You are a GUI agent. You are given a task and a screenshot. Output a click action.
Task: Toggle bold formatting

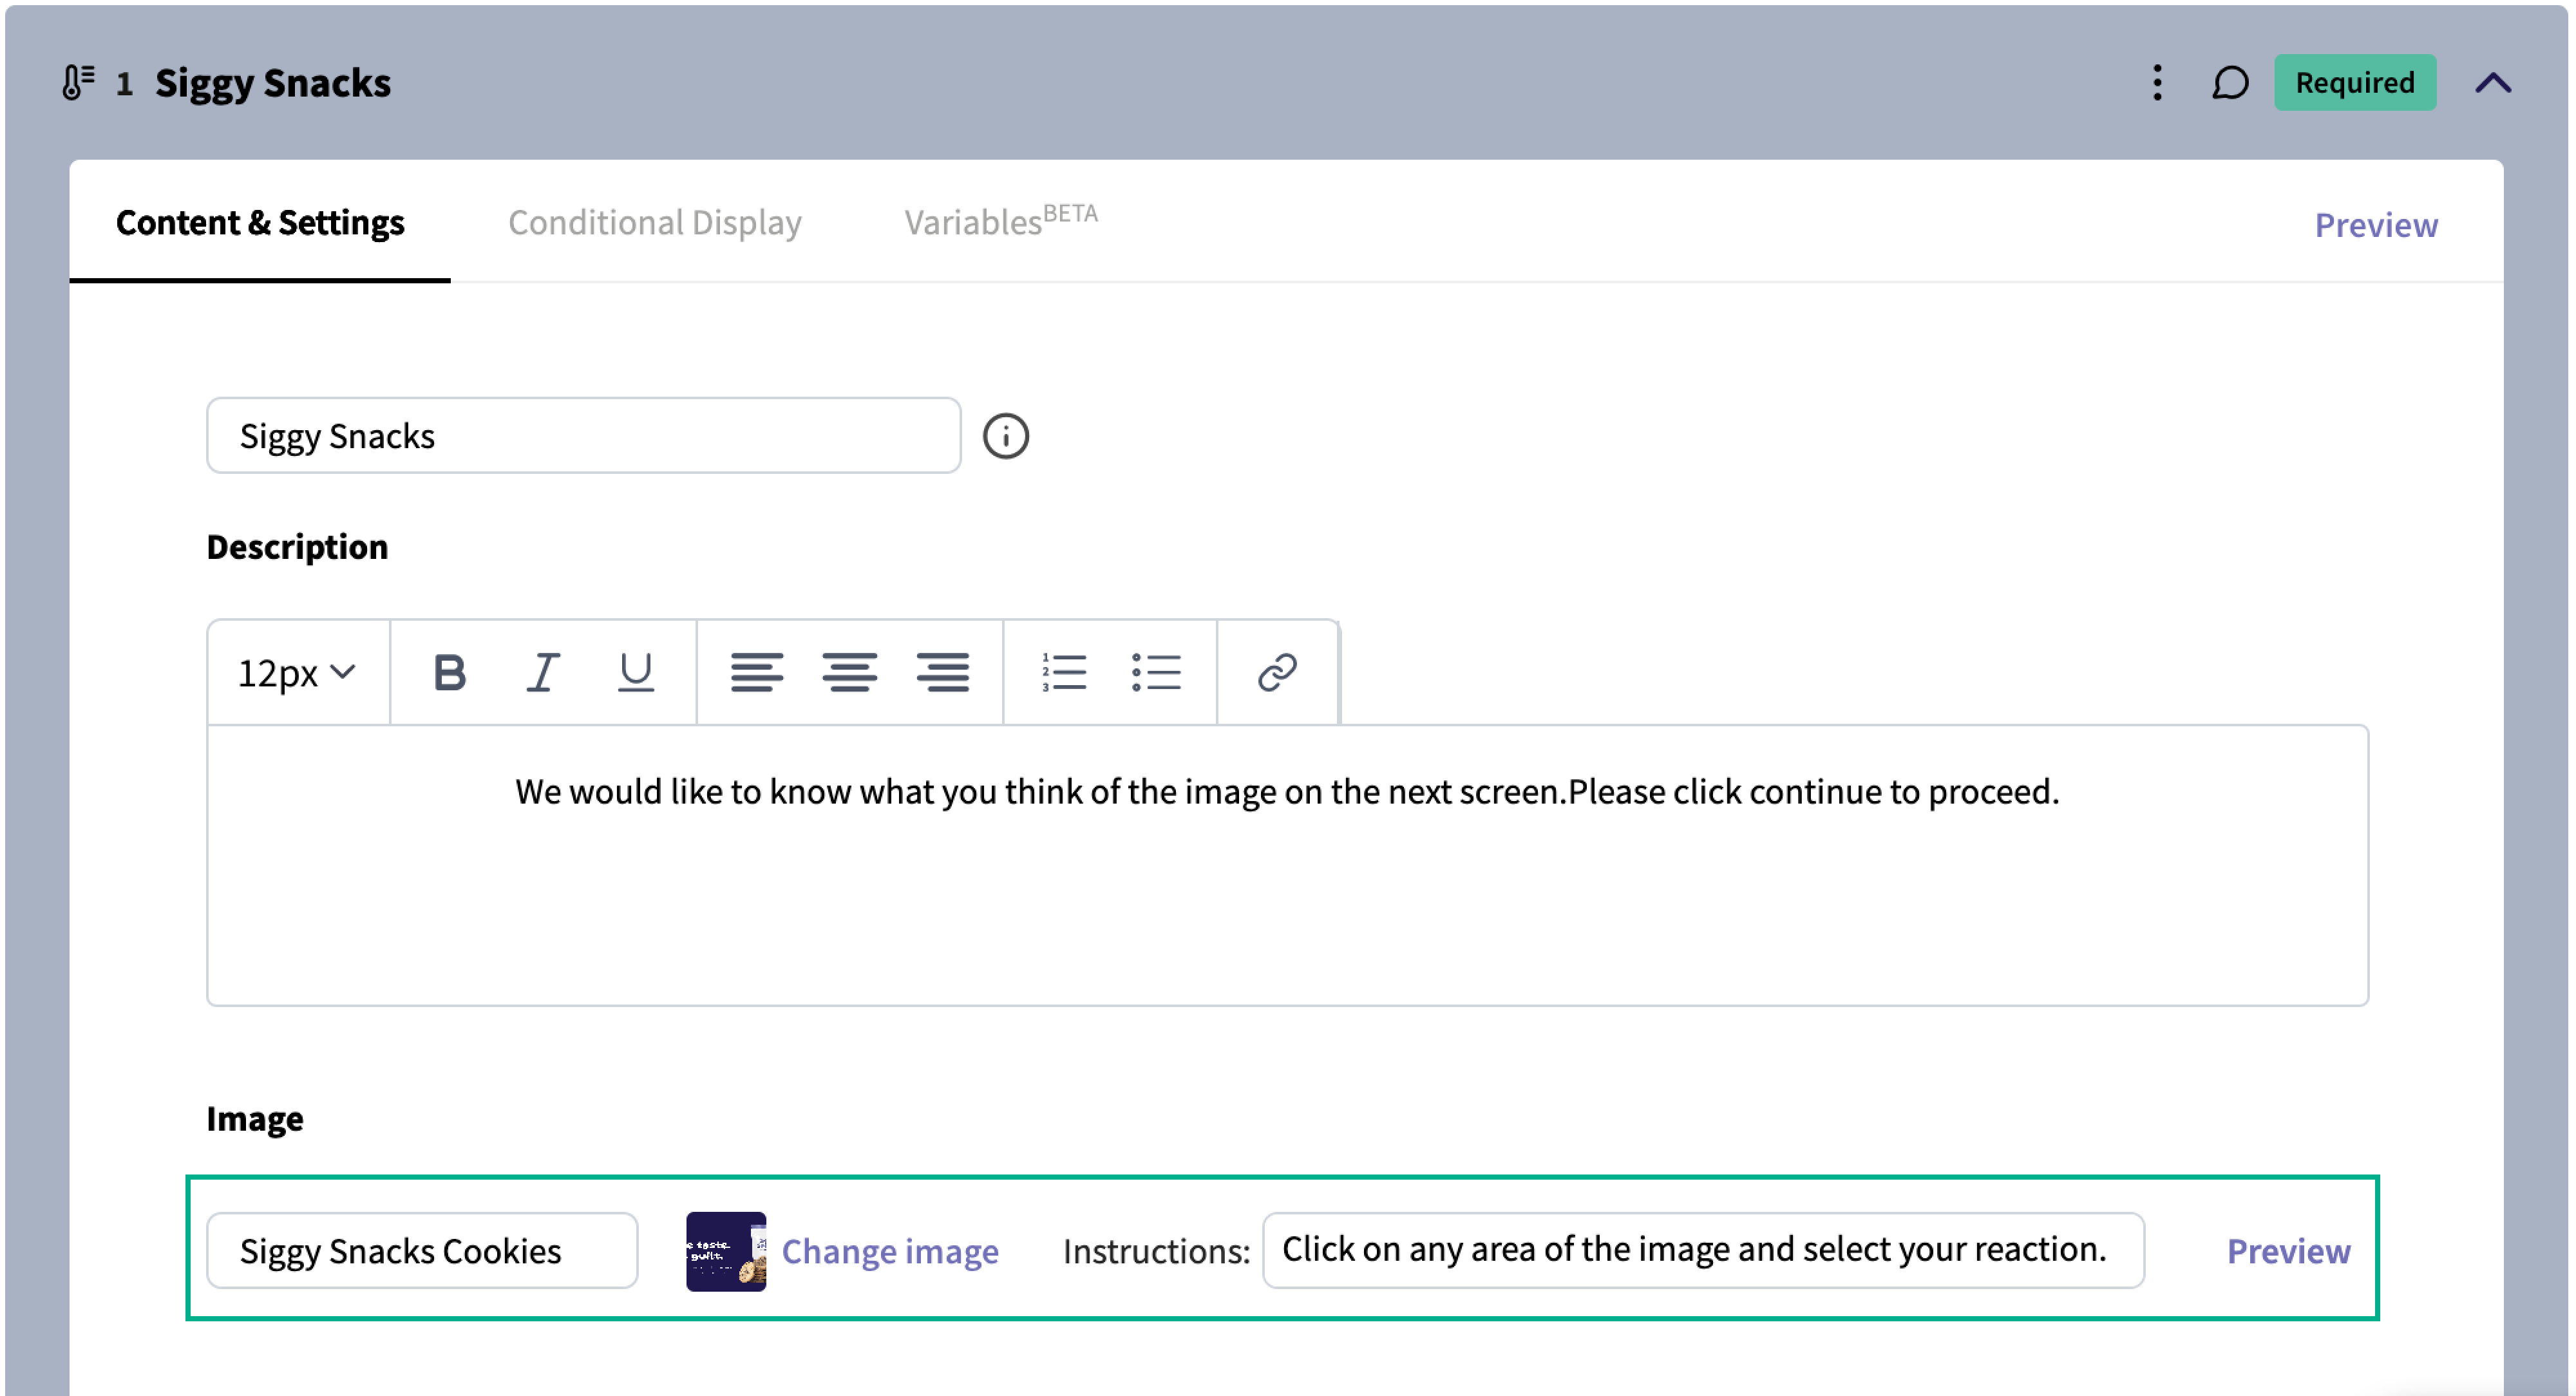coord(449,672)
